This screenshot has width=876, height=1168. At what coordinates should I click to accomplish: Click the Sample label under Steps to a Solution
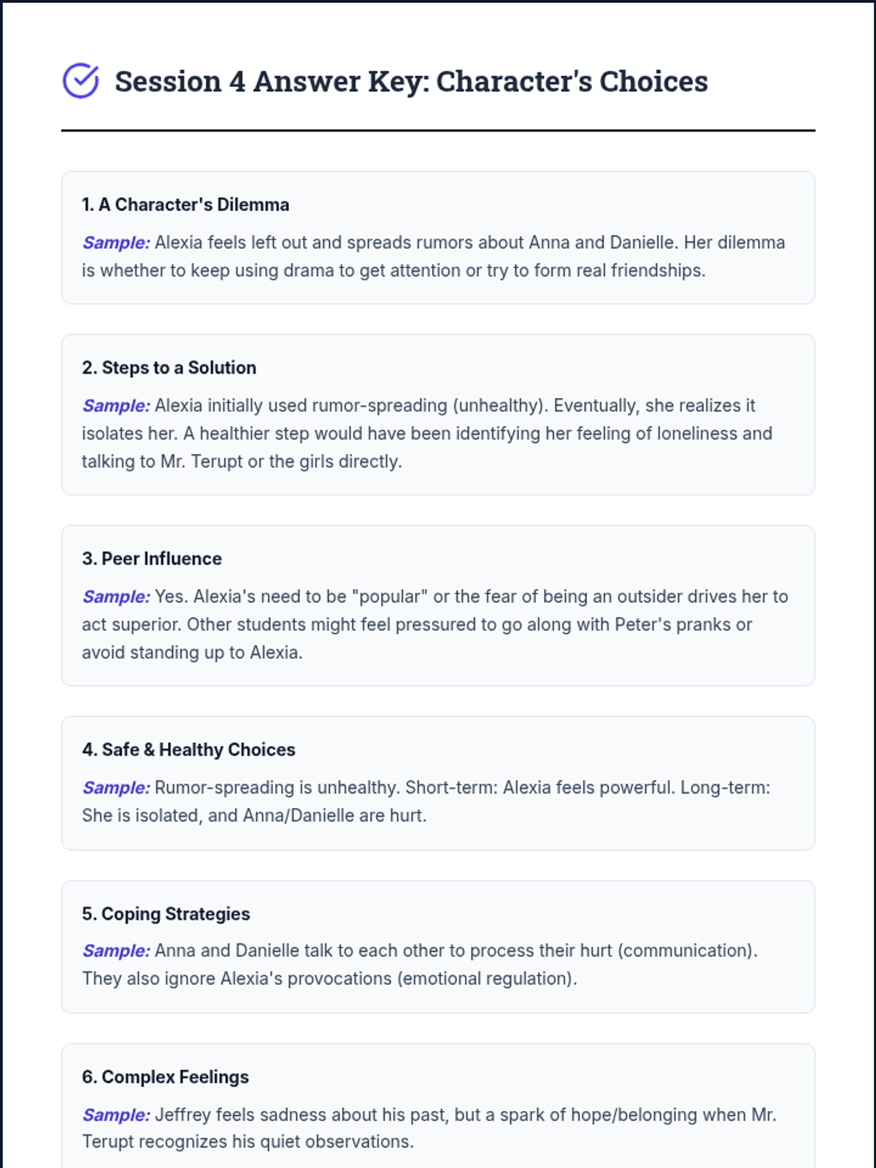[x=115, y=405]
